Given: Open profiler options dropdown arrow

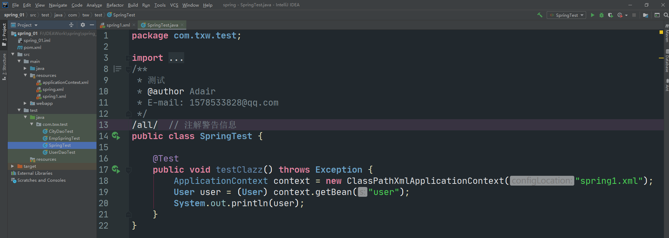Looking at the screenshot, I should click(626, 15).
